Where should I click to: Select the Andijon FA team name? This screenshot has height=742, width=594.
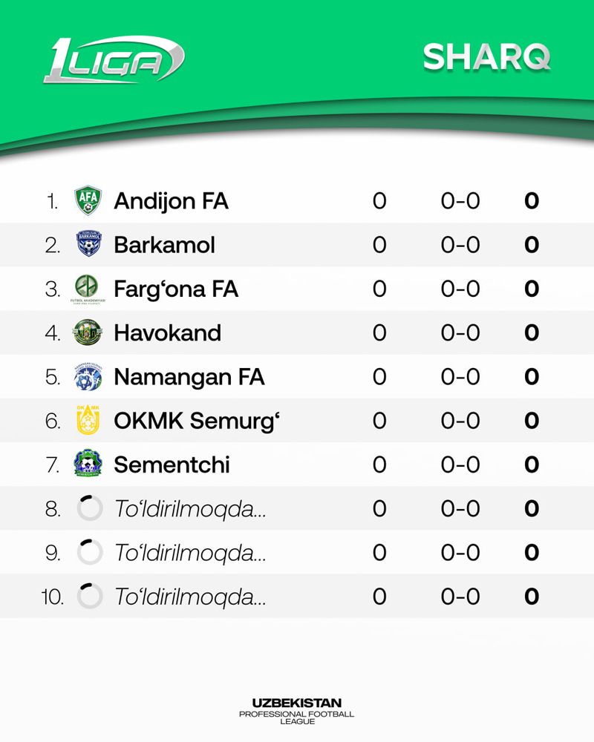pos(171,201)
